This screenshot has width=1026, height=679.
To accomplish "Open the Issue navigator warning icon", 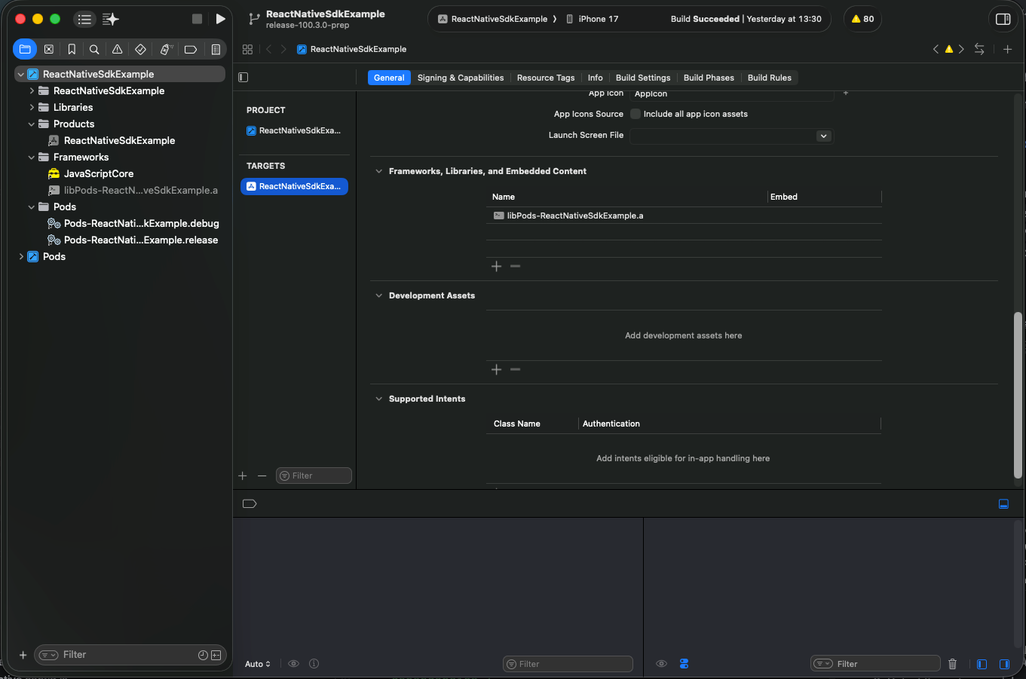I will click(x=117, y=49).
